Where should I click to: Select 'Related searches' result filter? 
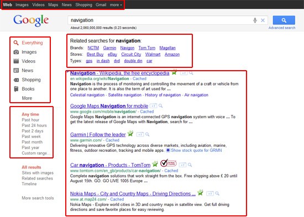pos(37,178)
